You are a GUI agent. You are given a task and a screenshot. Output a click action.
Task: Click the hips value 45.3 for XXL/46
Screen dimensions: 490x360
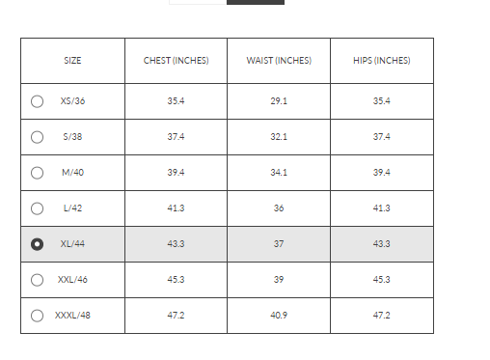coord(382,280)
